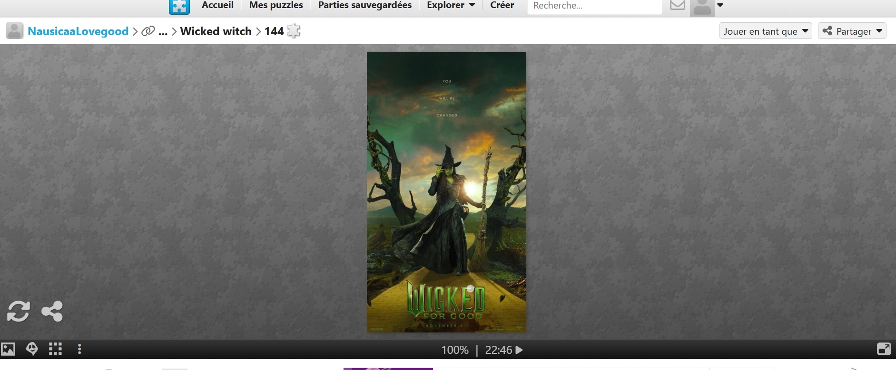Click the 22:46 timer
The width and height of the screenshot is (896, 370).
point(499,350)
